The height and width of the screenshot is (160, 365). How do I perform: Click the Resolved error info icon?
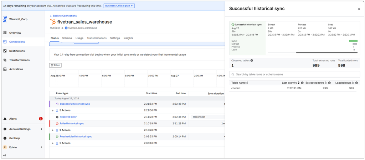click(x=57, y=117)
